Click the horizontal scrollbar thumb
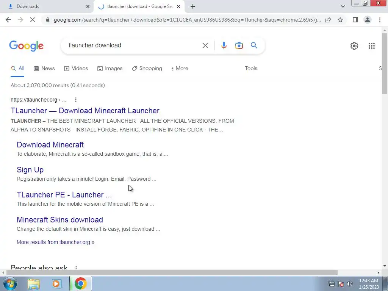Image resolution: width=388 pixels, height=291 pixels. click(172, 272)
